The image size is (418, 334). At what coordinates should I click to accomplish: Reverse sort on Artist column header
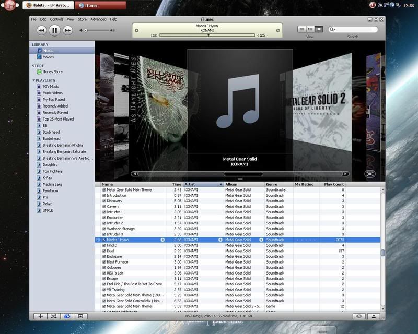click(203, 184)
